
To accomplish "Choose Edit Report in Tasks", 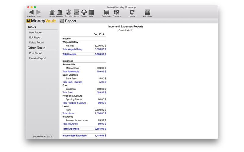I will click(x=35, y=37).
